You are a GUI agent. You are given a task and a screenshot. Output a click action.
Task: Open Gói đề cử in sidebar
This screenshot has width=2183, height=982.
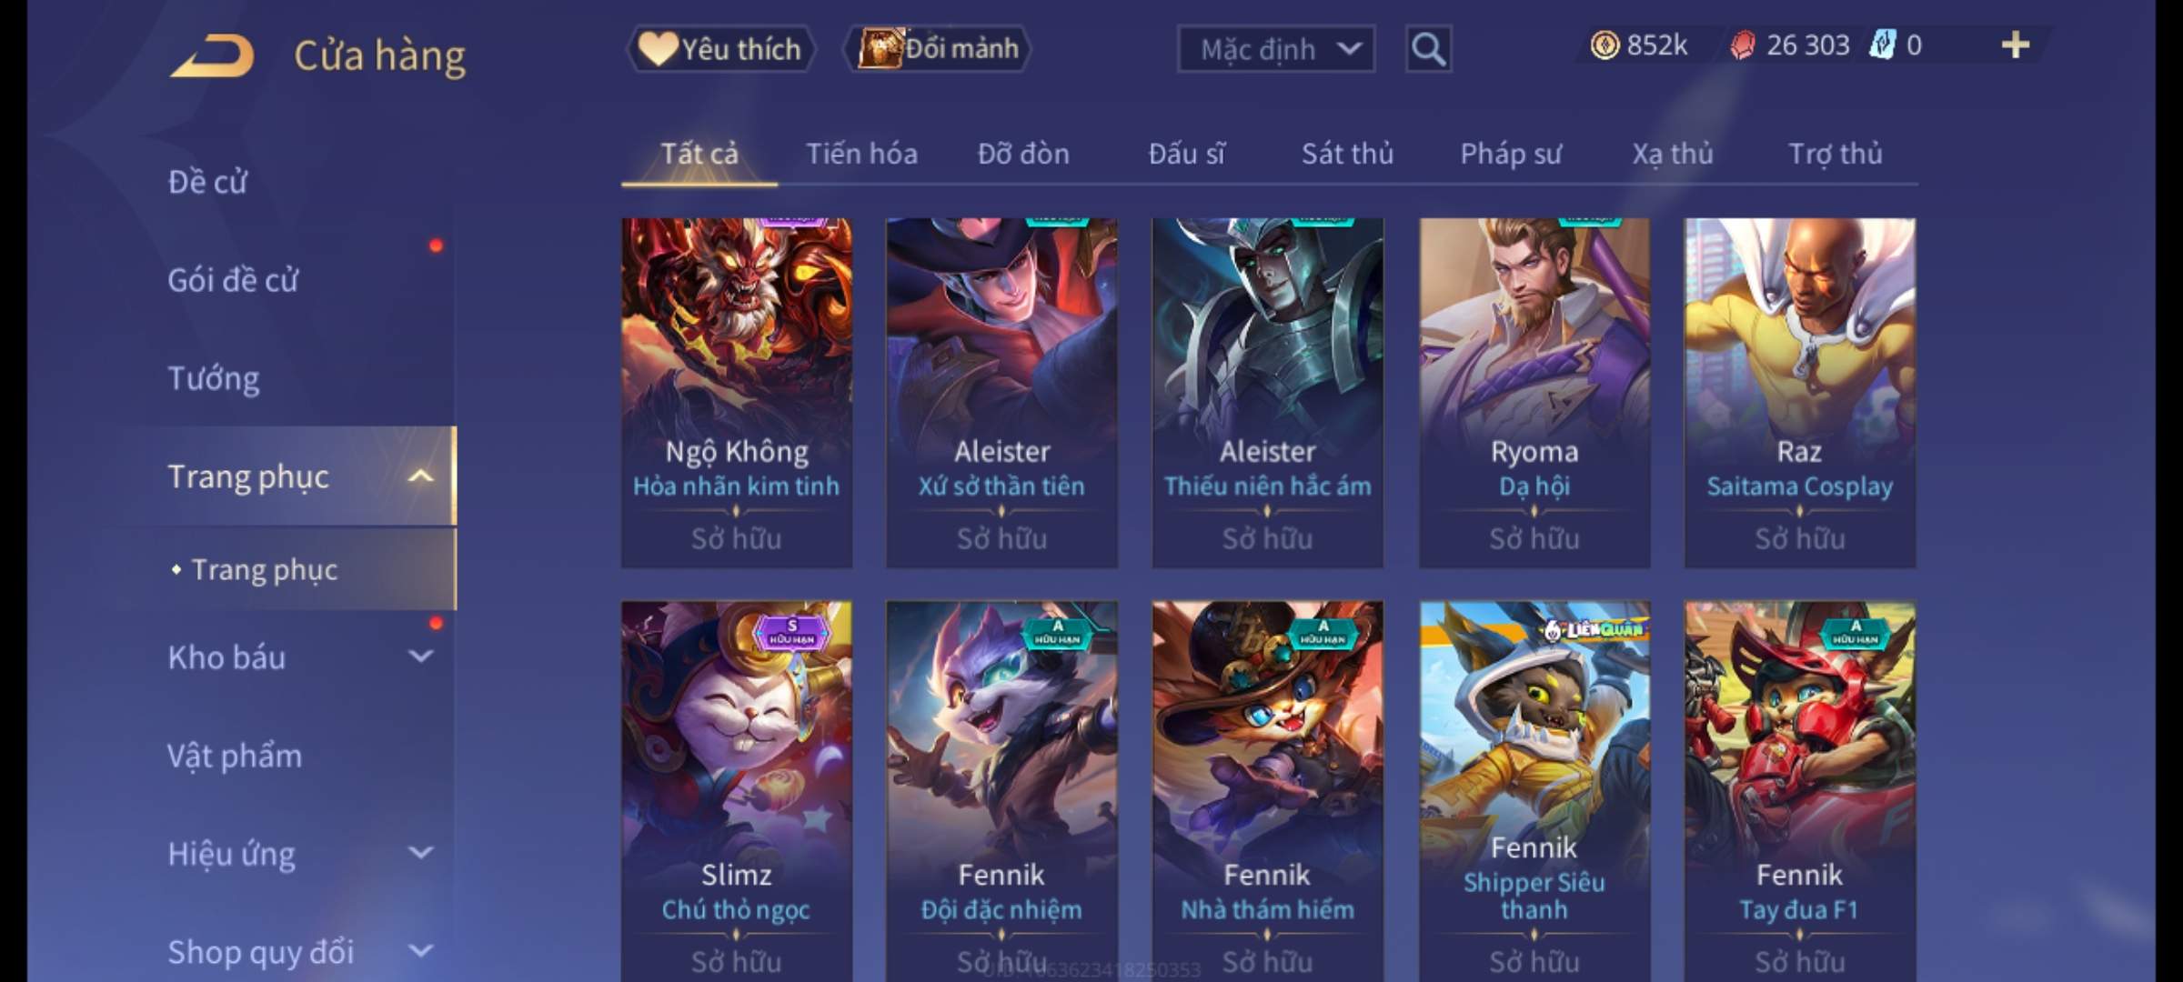click(233, 280)
